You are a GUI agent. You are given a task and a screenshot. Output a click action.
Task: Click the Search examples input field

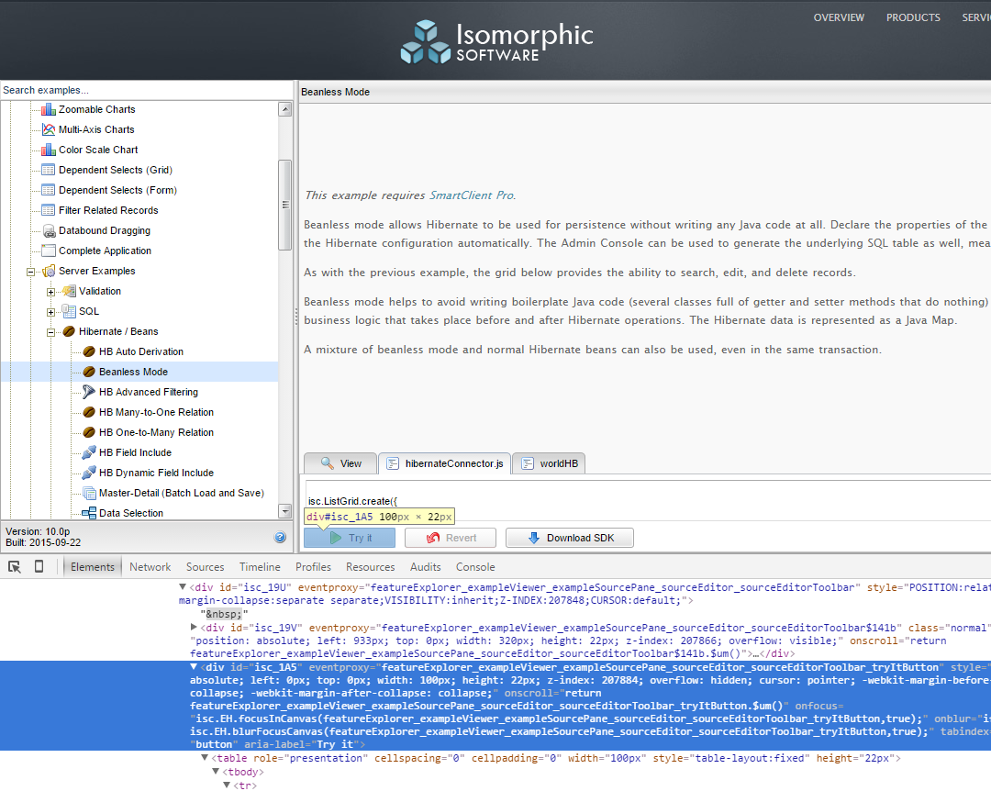147,91
